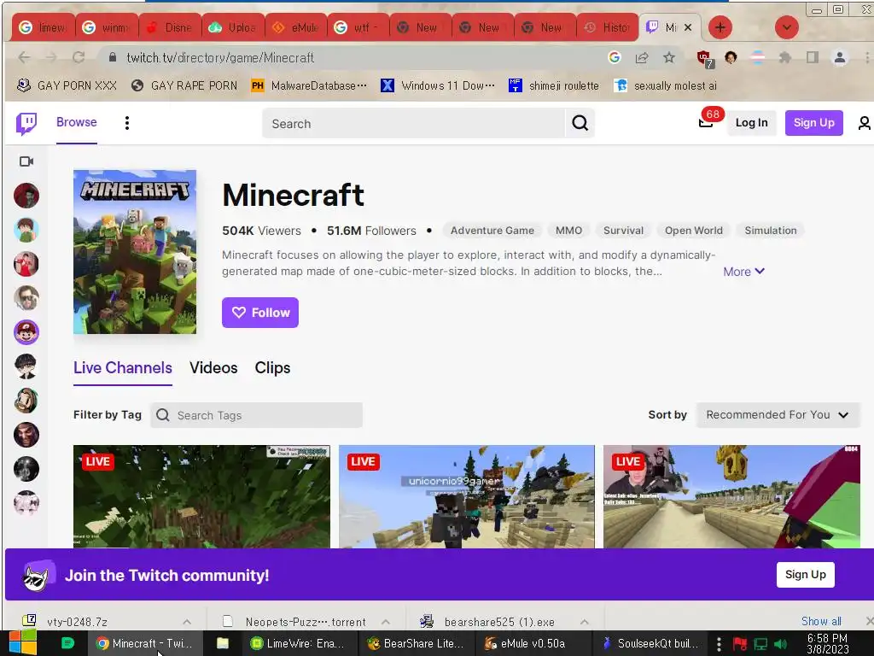Click the Windows Start button
Screen dimensions: 874x656
coord(23,643)
